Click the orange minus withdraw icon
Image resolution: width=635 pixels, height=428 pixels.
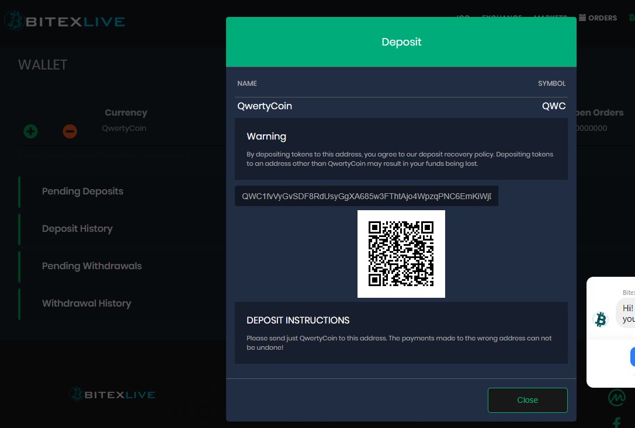[x=70, y=131]
